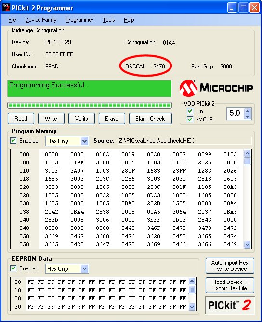Click EEPROM Data scrollbar down arrow
This screenshot has height=322, width=262.
pos(192,307)
